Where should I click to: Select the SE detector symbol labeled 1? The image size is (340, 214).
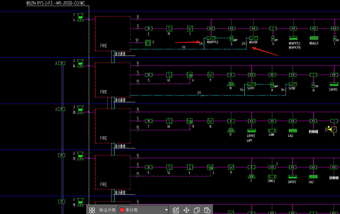click(x=335, y=39)
